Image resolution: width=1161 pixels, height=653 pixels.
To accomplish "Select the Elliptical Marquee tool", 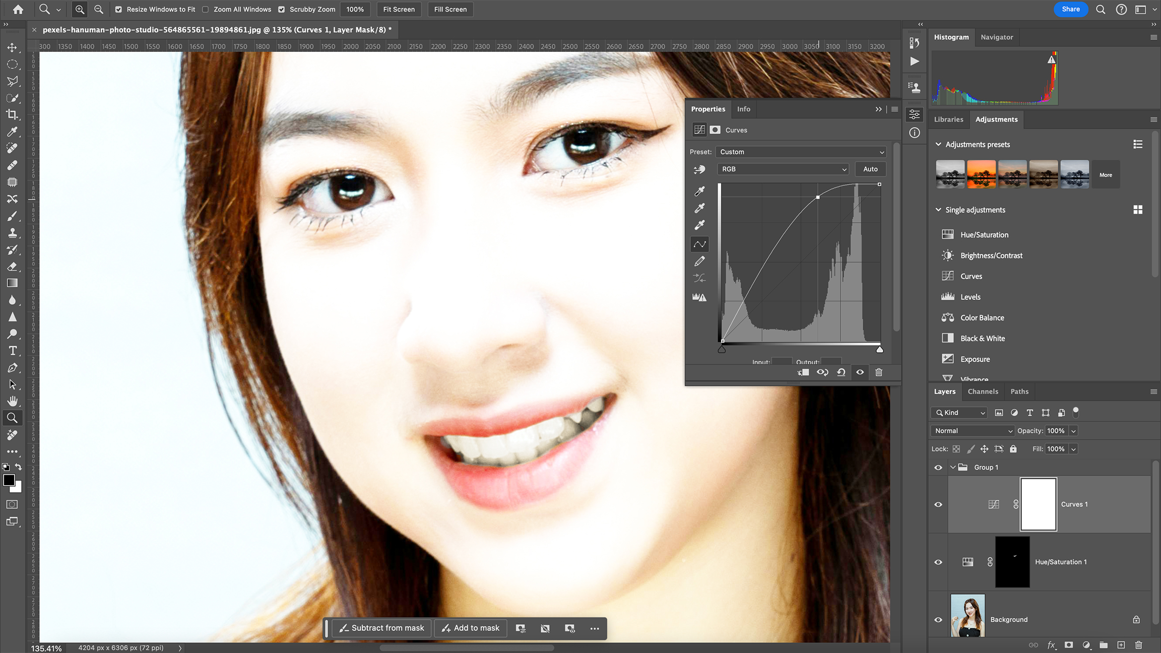I will (12, 64).
